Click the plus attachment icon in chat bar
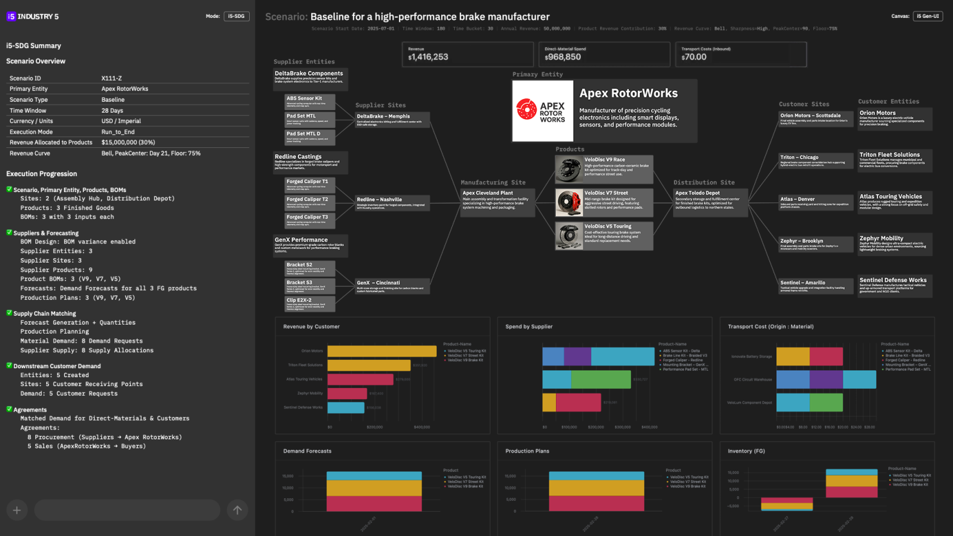Screen dimensions: 953x536 coord(17,510)
